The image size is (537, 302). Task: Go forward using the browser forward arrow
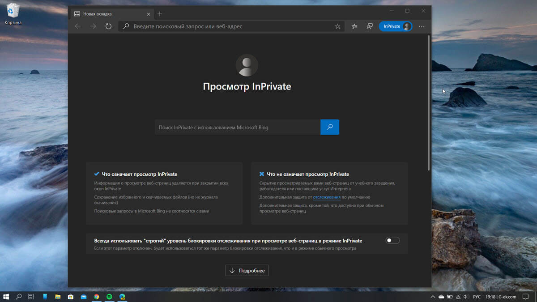coord(93,26)
